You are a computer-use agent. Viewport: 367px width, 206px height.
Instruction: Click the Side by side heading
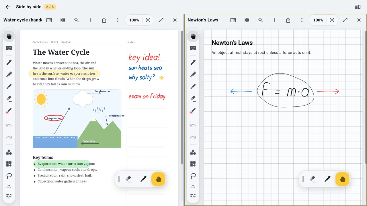pyautogui.click(x=29, y=7)
